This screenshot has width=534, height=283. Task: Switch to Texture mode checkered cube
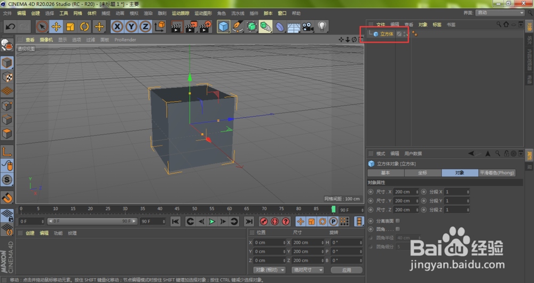tap(7, 77)
